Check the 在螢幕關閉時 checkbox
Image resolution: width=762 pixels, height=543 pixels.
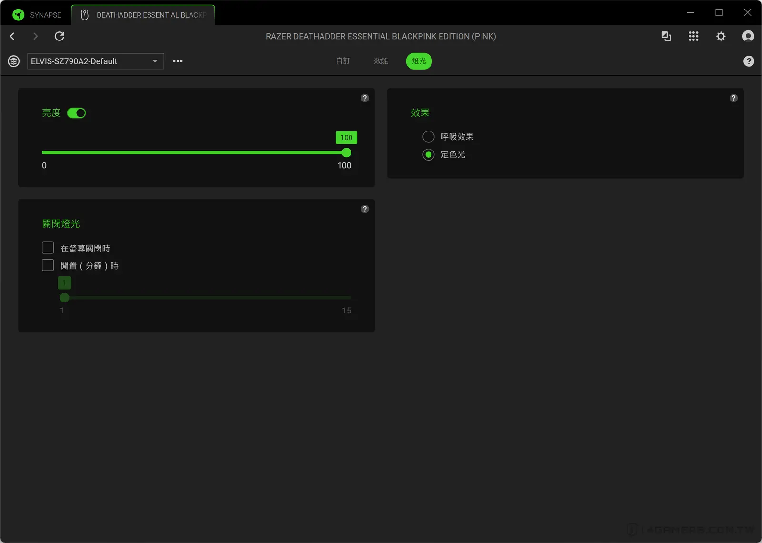coord(48,248)
